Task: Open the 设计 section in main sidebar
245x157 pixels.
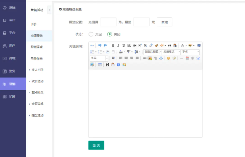Action: click(13, 20)
